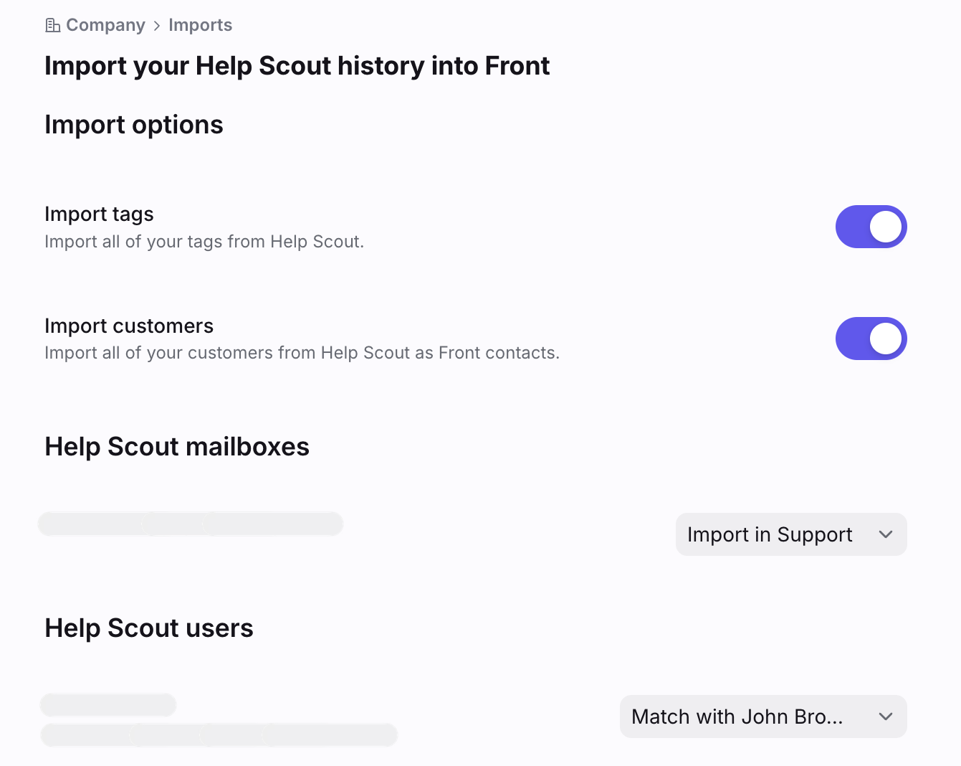Click the Import tags label
Image resolution: width=961 pixels, height=766 pixels.
99,214
